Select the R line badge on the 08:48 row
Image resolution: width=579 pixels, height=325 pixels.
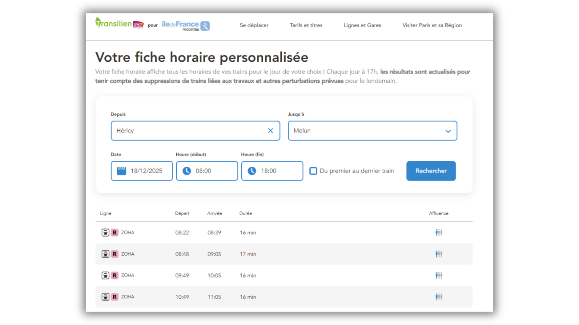coord(115,254)
